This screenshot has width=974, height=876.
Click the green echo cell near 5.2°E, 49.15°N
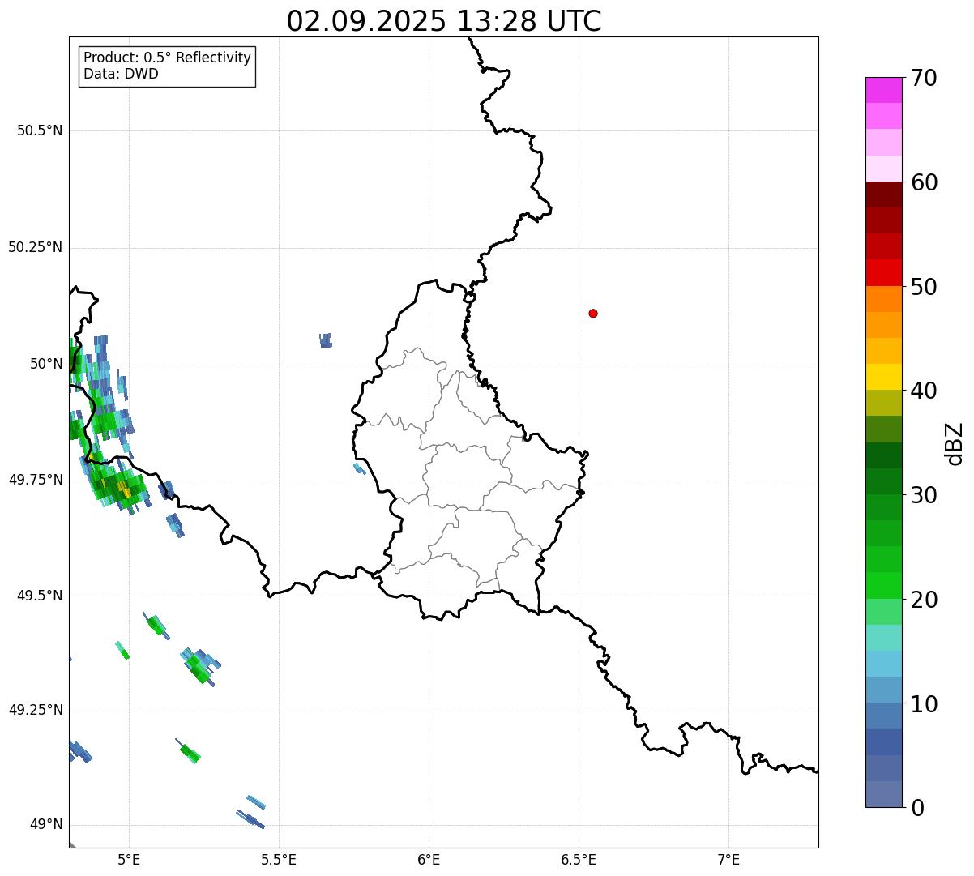189,753
